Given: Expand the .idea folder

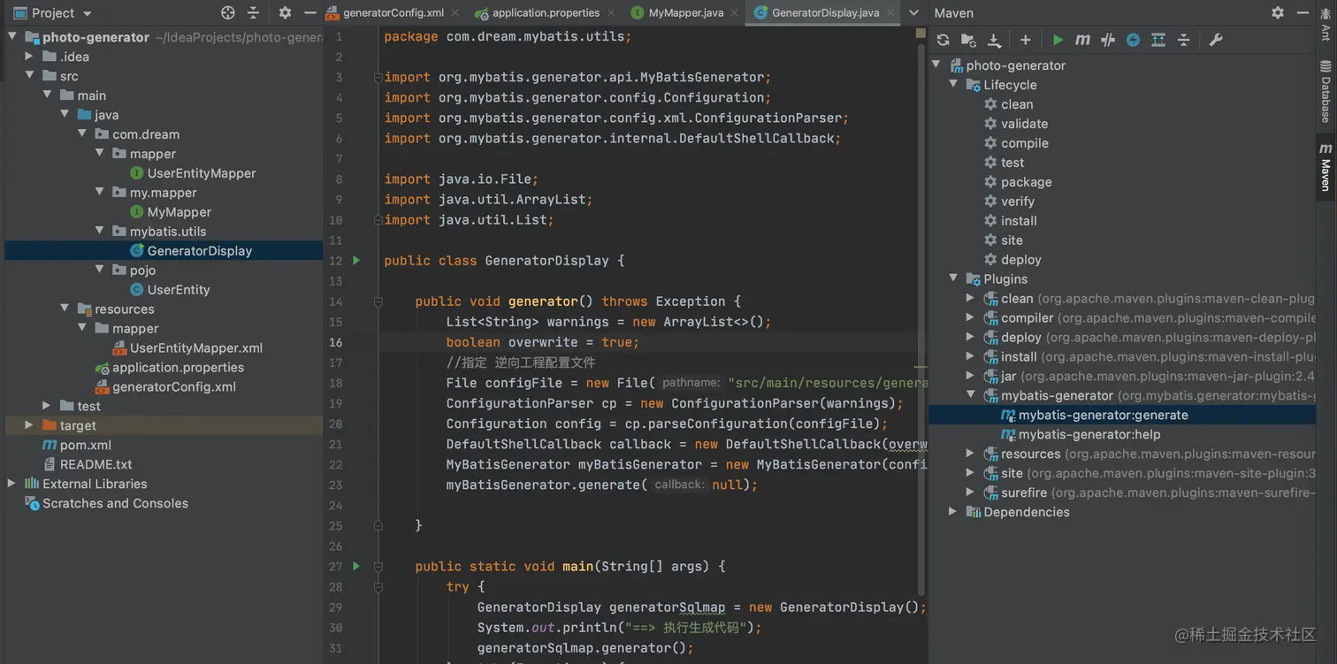Looking at the screenshot, I should [x=30, y=57].
